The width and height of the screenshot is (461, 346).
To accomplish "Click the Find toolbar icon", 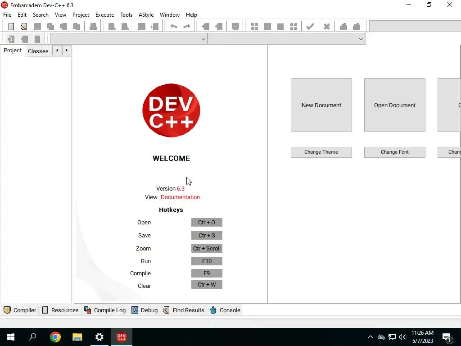I will click(112, 27).
